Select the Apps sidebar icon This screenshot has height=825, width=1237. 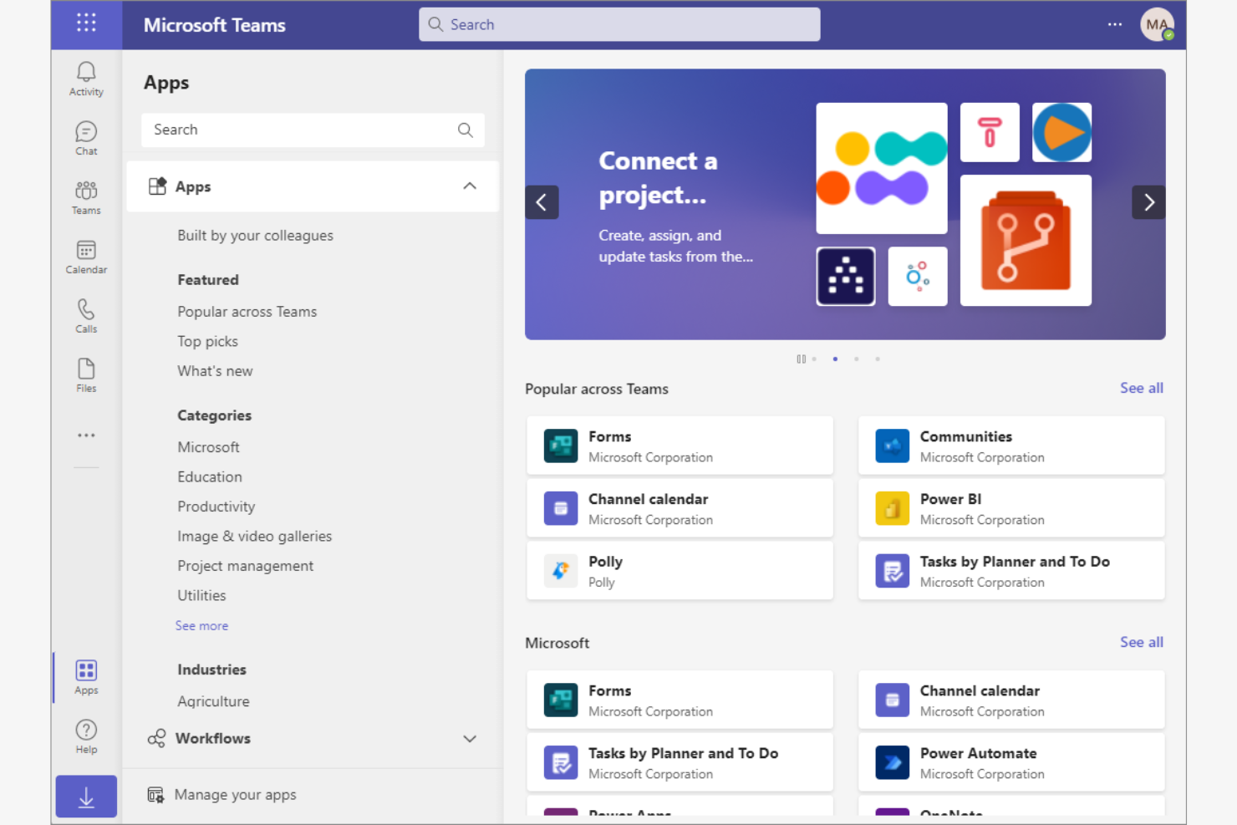click(x=86, y=678)
